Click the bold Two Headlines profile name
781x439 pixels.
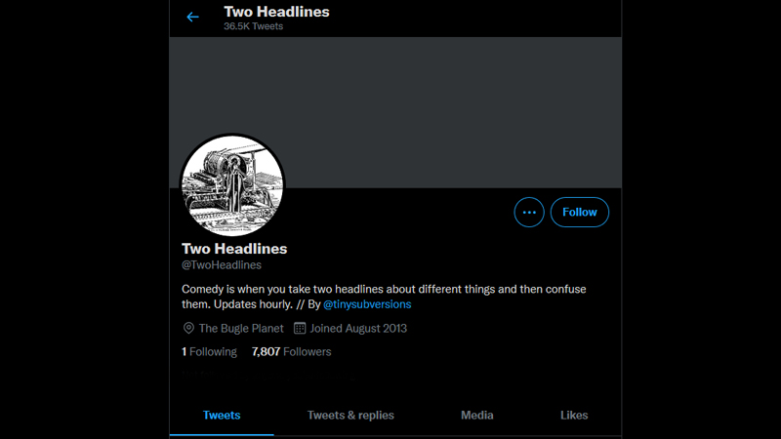[x=234, y=248]
